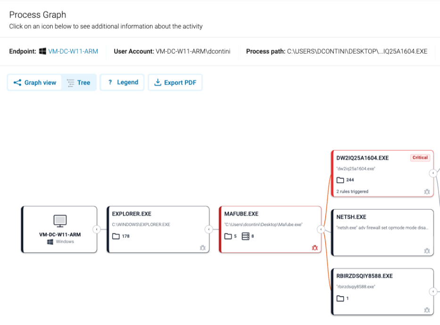Click the C:\WINDOWS\EXPLORER.EXE path text
Screen dimensions: 440x325
[x=141, y=225]
